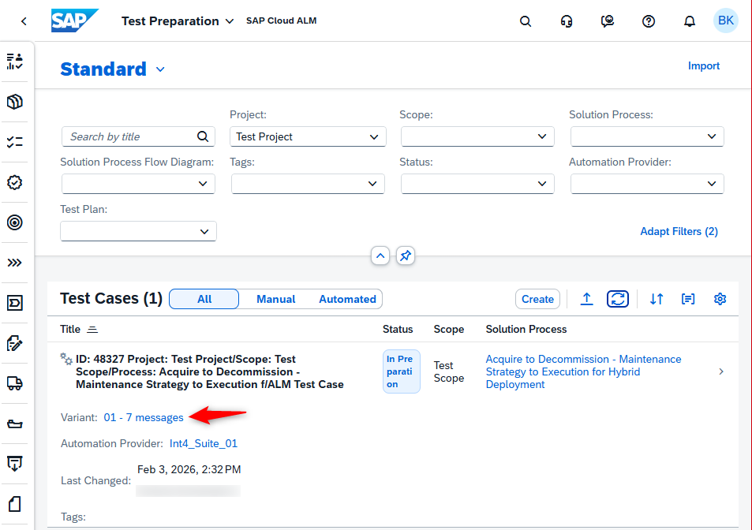Open Int4_Suite_01 automation provider link
This screenshot has width=752, height=530.
(204, 444)
